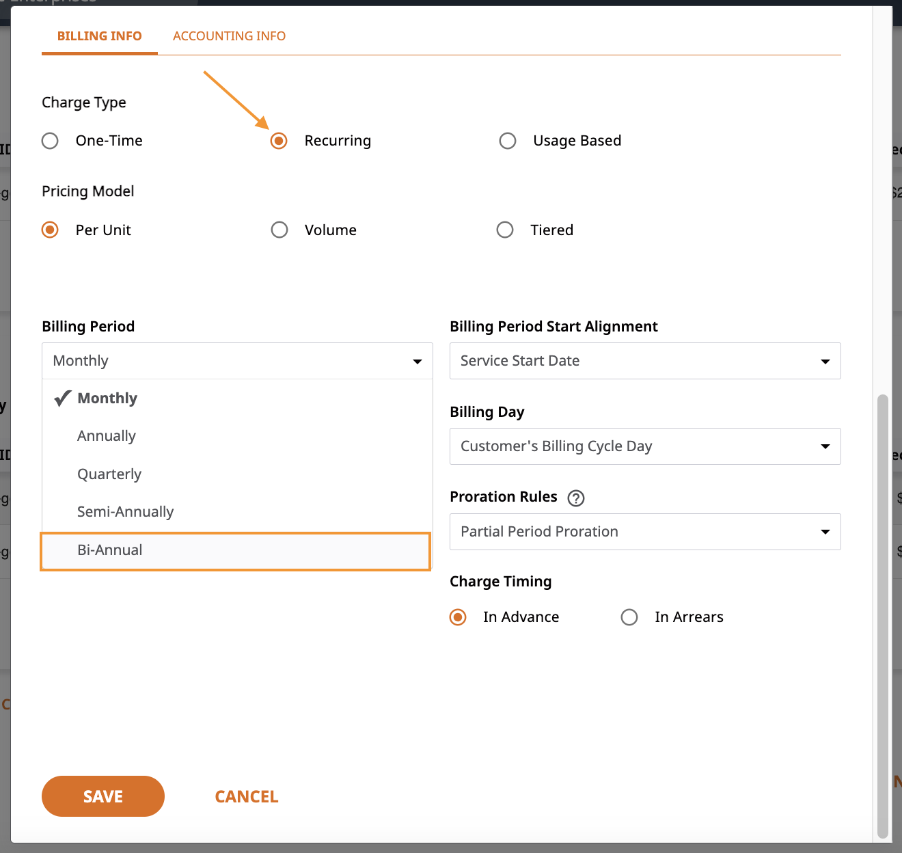The height and width of the screenshot is (853, 902).
Task: Click the Save button
Action: click(103, 796)
